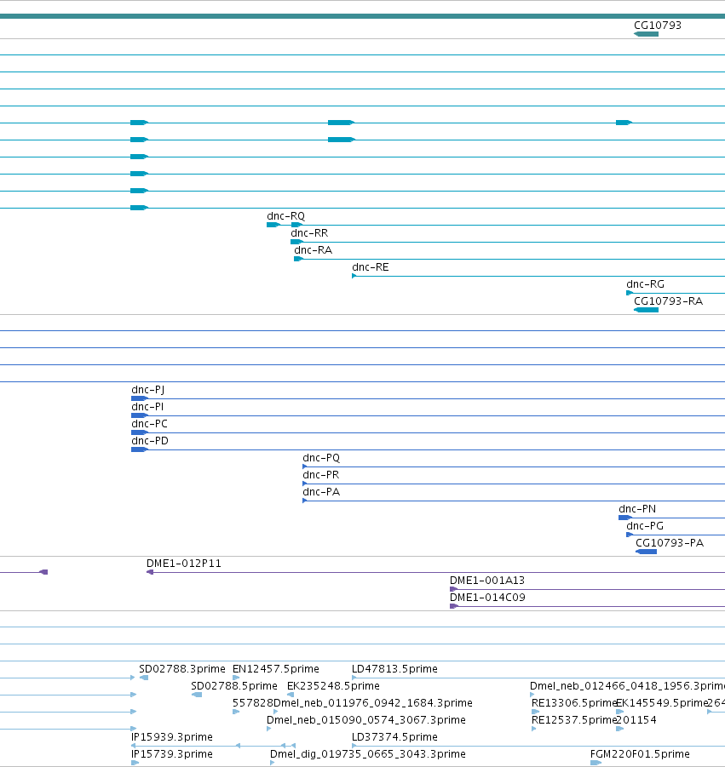Select the dnc-PJ protein label
Image resolution: width=725 pixels, height=767 pixels.
point(148,390)
